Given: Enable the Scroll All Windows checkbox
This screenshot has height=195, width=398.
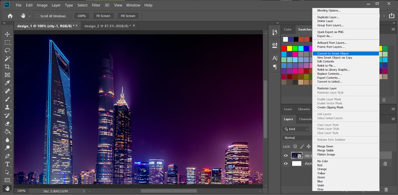Looking at the screenshot, I should [37, 16].
